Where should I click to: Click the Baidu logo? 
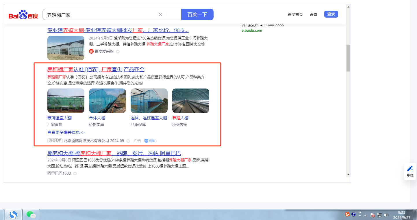(x=23, y=15)
